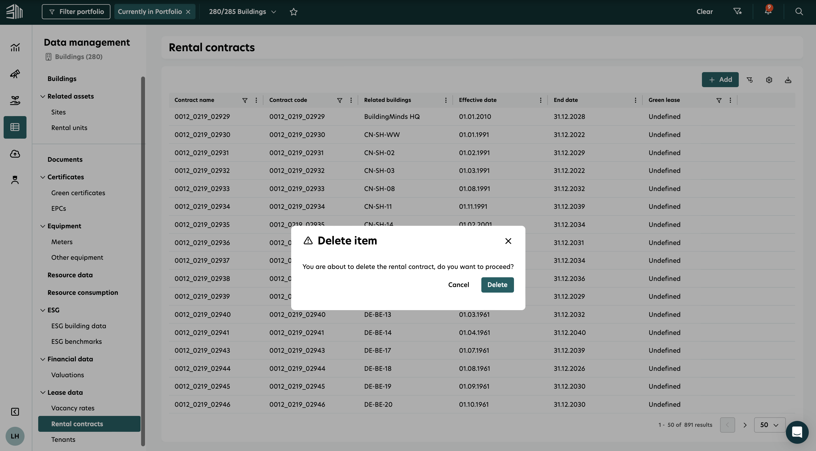816x451 pixels.
Task: Star the current portfolio view
Action: click(293, 12)
